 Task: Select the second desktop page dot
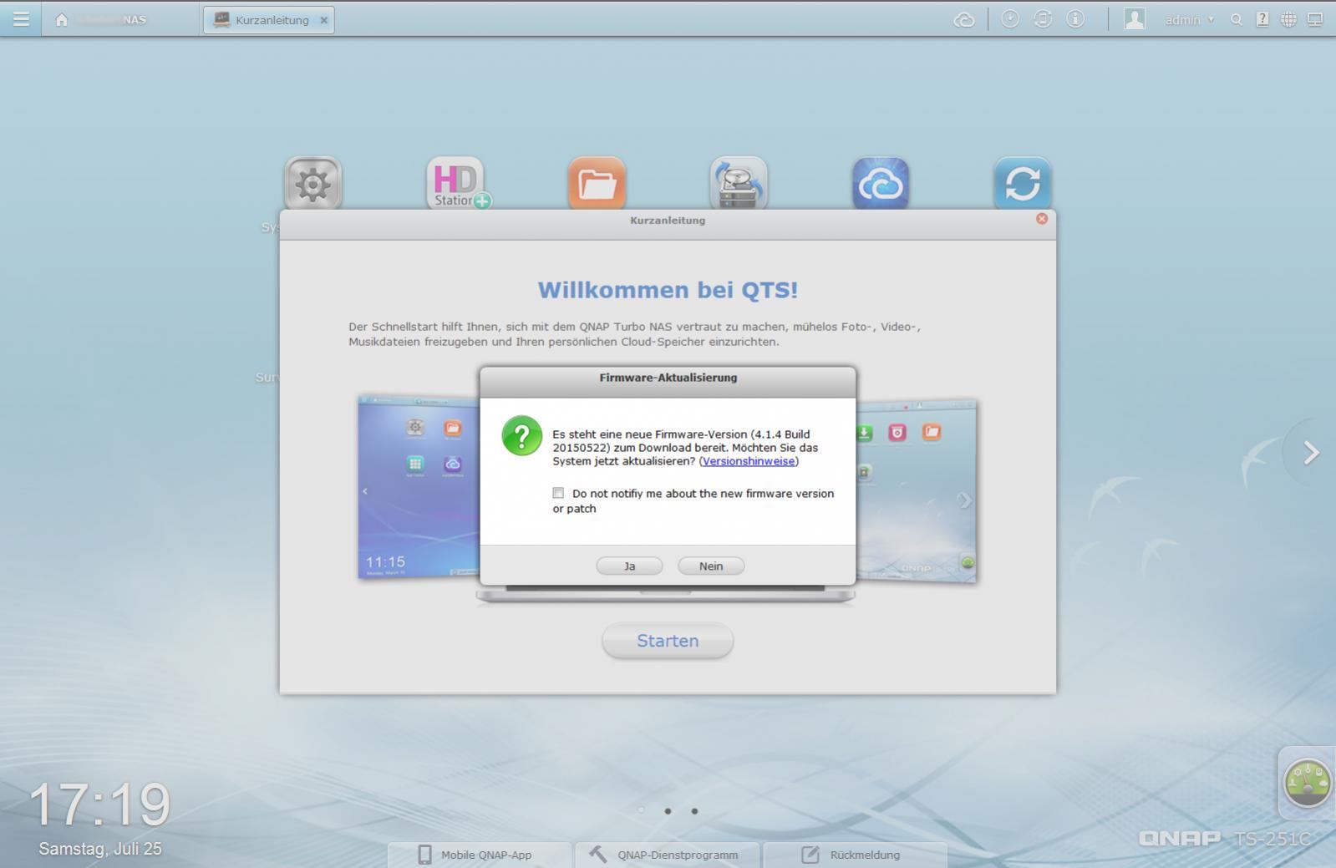(668, 810)
